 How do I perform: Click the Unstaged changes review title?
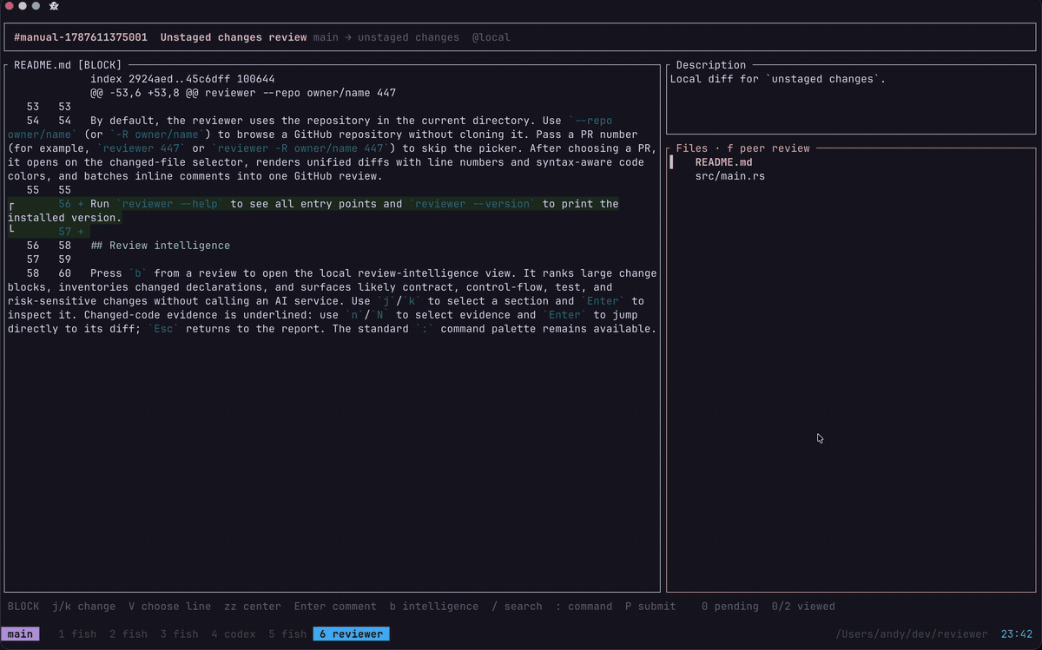click(x=234, y=37)
